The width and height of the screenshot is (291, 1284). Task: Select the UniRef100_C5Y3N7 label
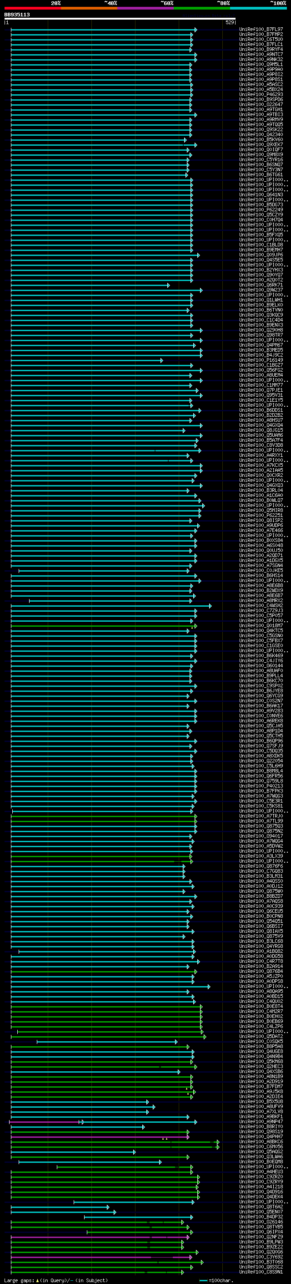tap(261, 170)
